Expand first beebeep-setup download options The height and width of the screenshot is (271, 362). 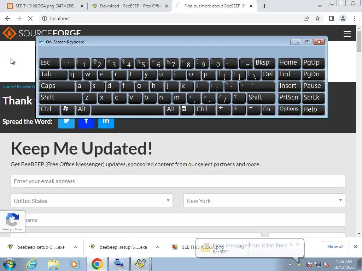tap(75, 247)
